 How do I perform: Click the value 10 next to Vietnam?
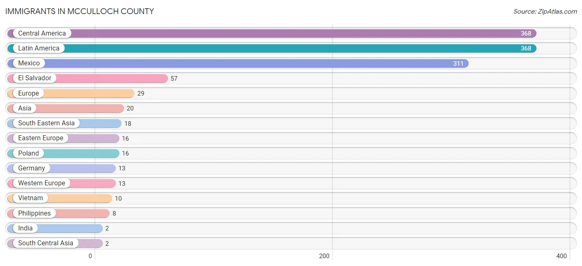118,199
